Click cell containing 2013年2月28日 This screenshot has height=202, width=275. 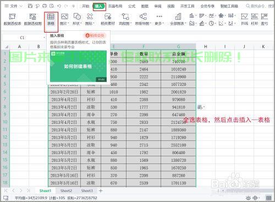click(x=64, y=92)
